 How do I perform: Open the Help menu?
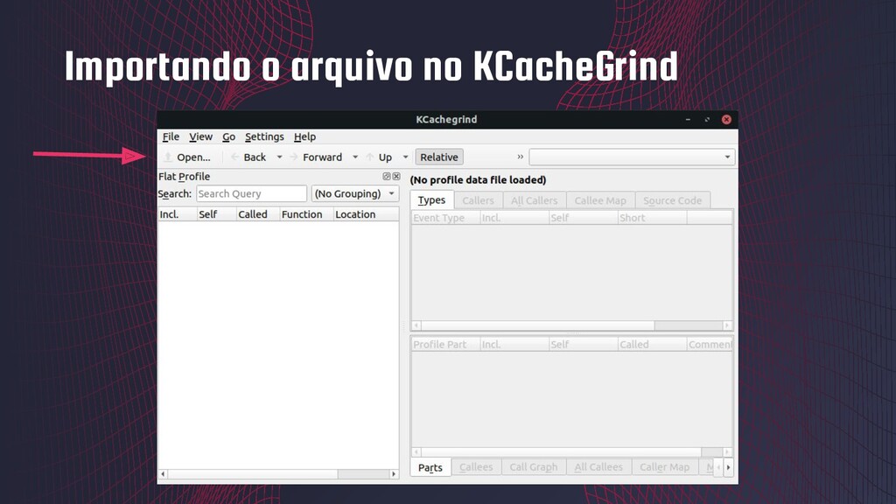(304, 136)
